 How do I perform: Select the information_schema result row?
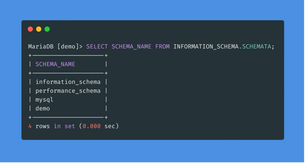68,82
